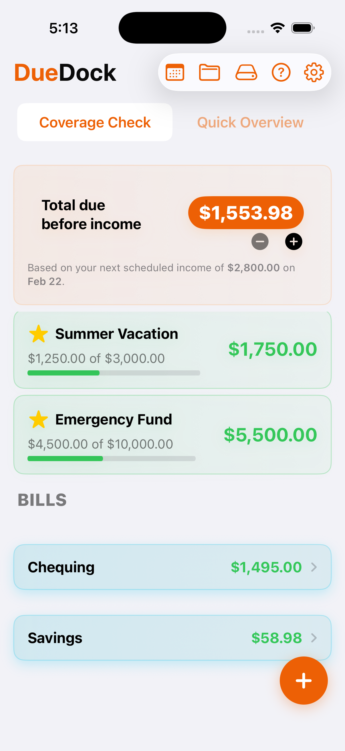345x751 pixels.
Task: Tap the orange floating add button
Action: [x=303, y=681]
